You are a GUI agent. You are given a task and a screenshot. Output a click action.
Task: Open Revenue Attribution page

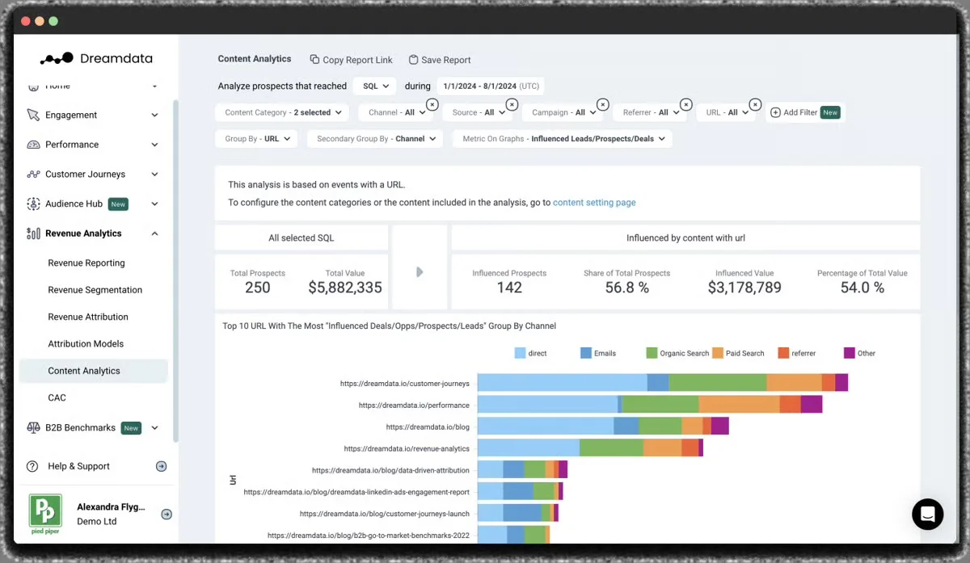[x=88, y=317]
